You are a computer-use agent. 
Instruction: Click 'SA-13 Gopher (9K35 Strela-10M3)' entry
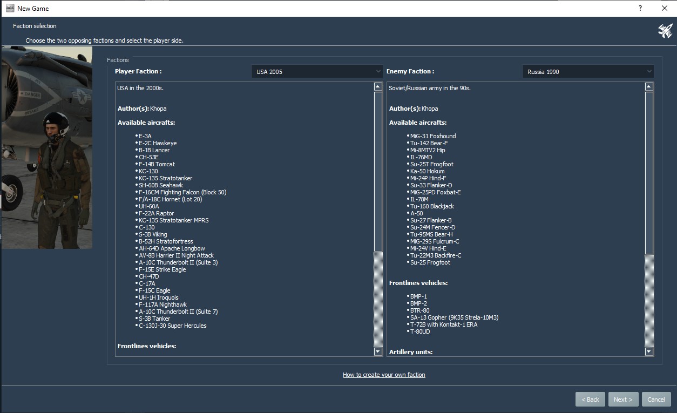pyautogui.click(x=455, y=317)
